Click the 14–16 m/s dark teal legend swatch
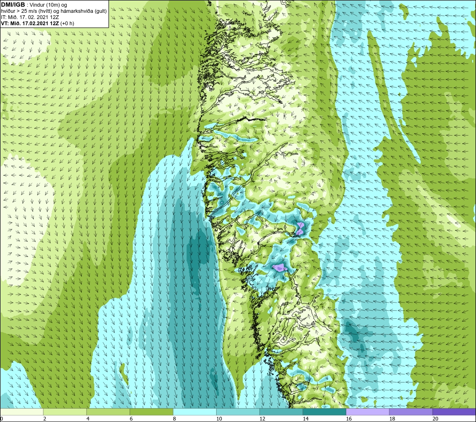 (325, 412)
